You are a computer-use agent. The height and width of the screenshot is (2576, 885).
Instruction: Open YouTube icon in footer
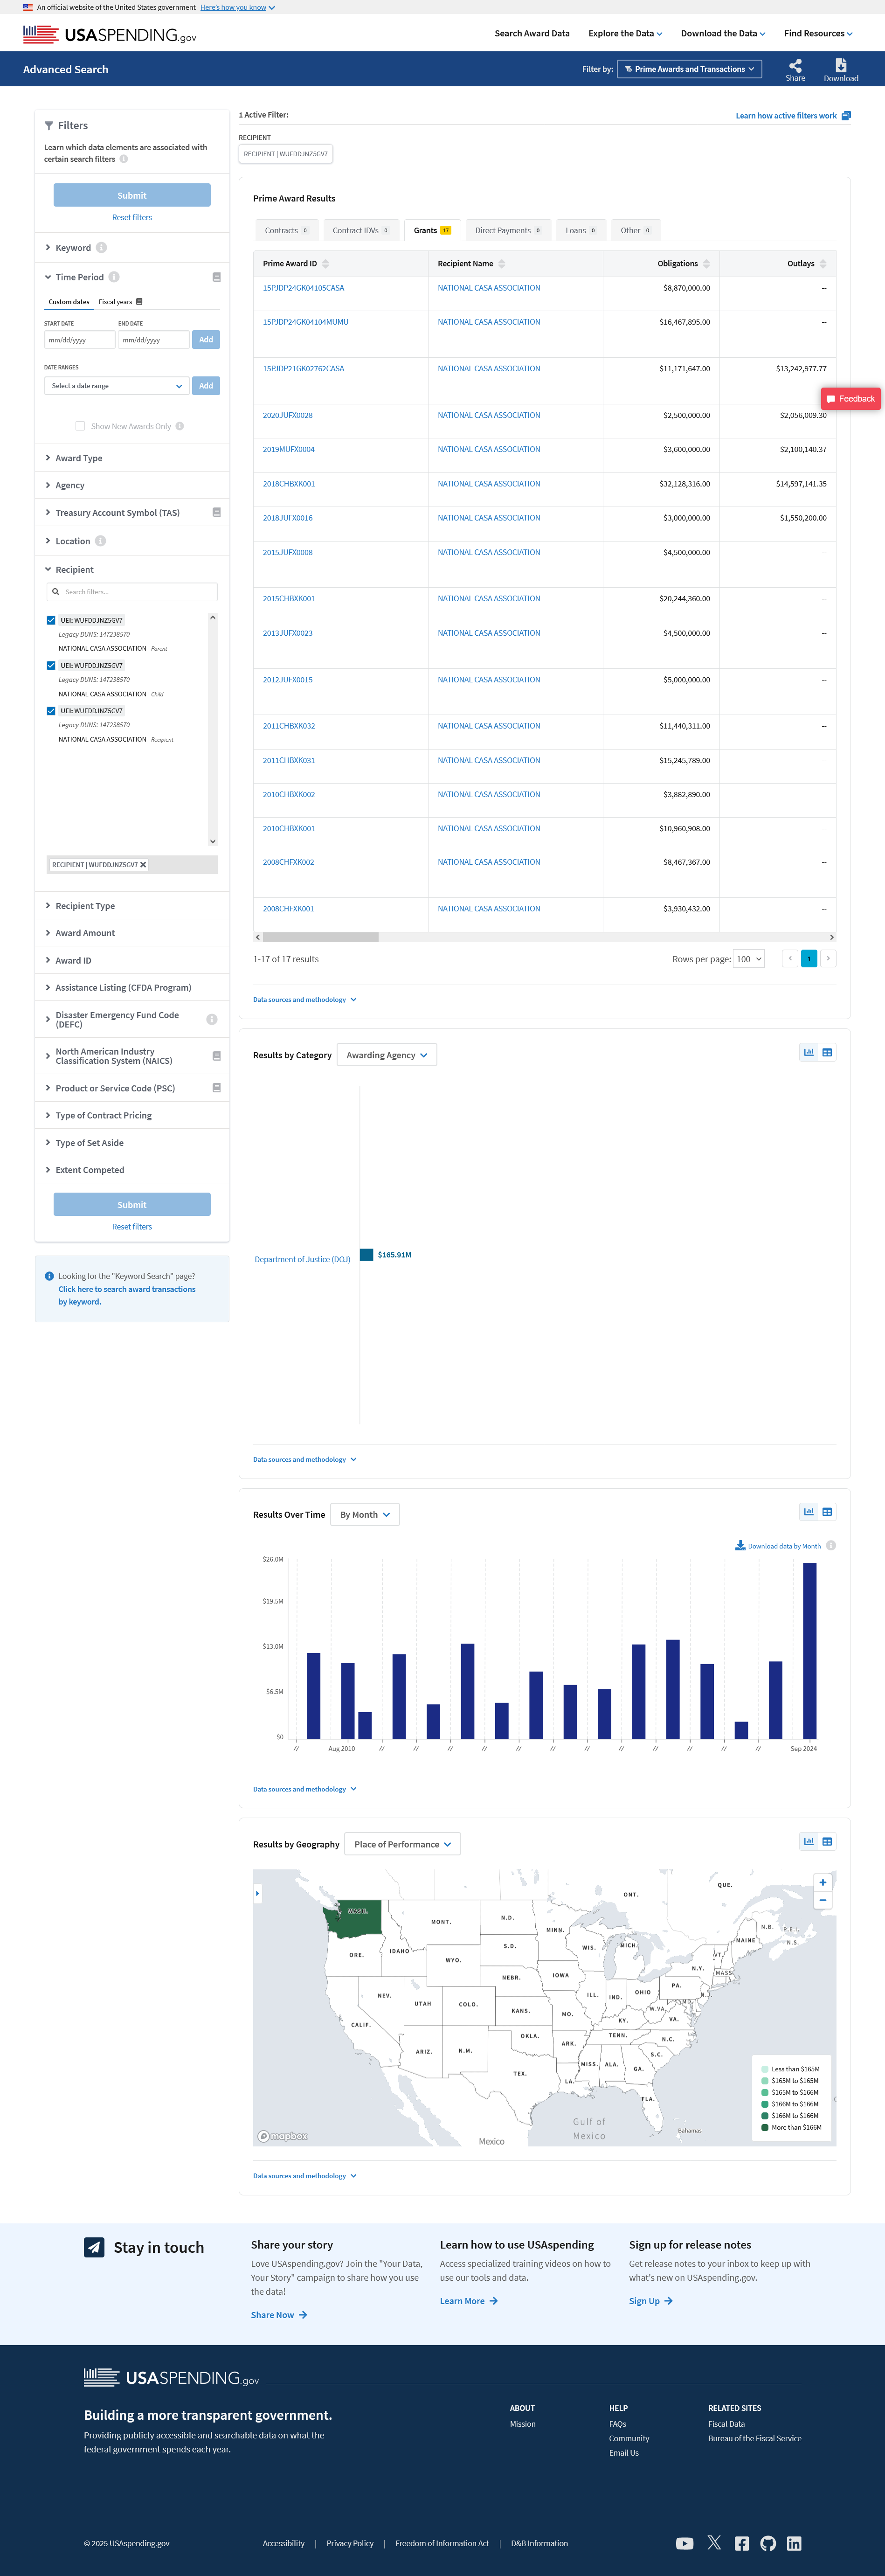tap(684, 2543)
